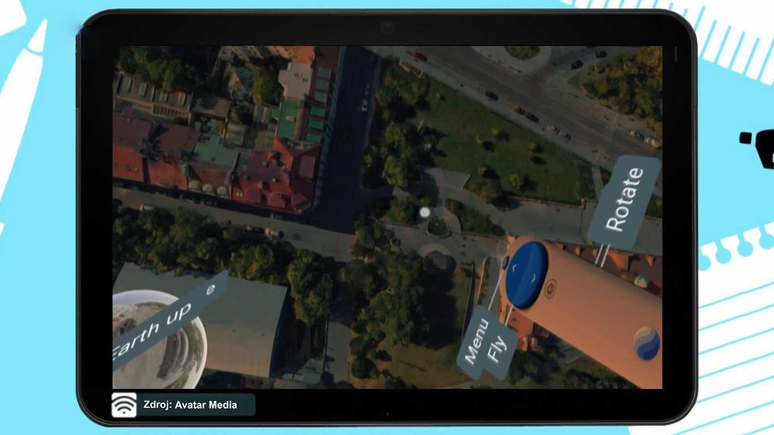This screenshot has width=774, height=435.
Task: Select the upward chevron on the blue touchpad
Action: pyautogui.click(x=513, y=267)
